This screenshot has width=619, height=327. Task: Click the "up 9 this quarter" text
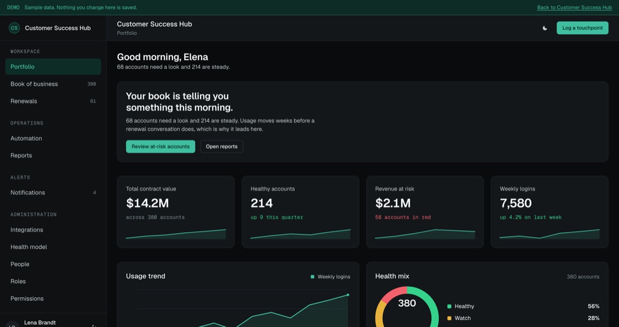[277, 217]
